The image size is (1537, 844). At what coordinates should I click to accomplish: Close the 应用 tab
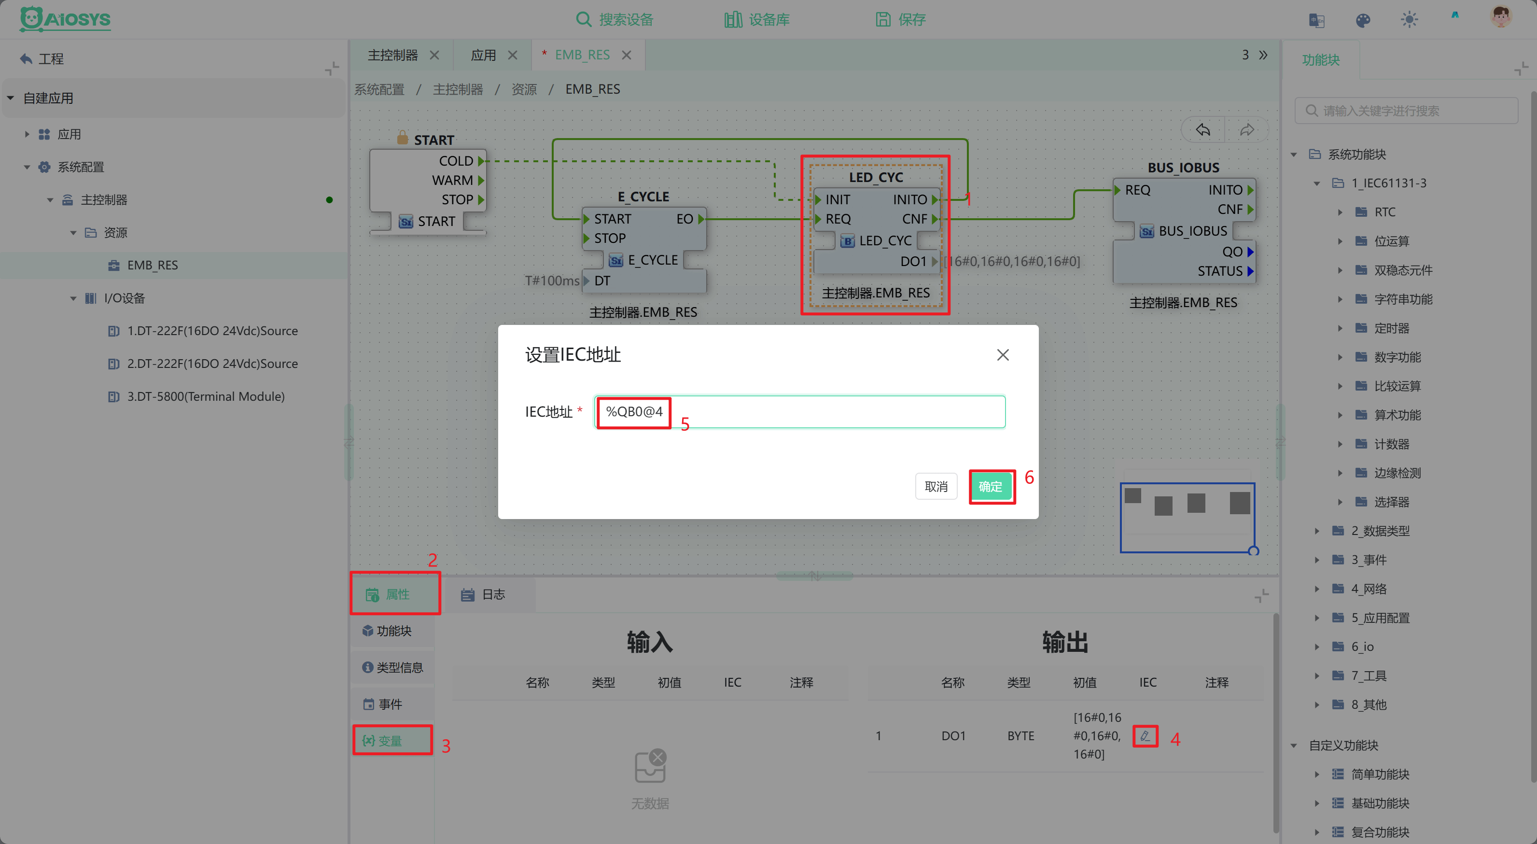(513, 56)
